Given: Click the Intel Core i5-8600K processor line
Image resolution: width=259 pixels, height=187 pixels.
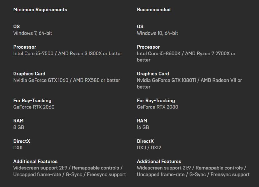Looking at the screenshot, I should [x=186, y=54].
